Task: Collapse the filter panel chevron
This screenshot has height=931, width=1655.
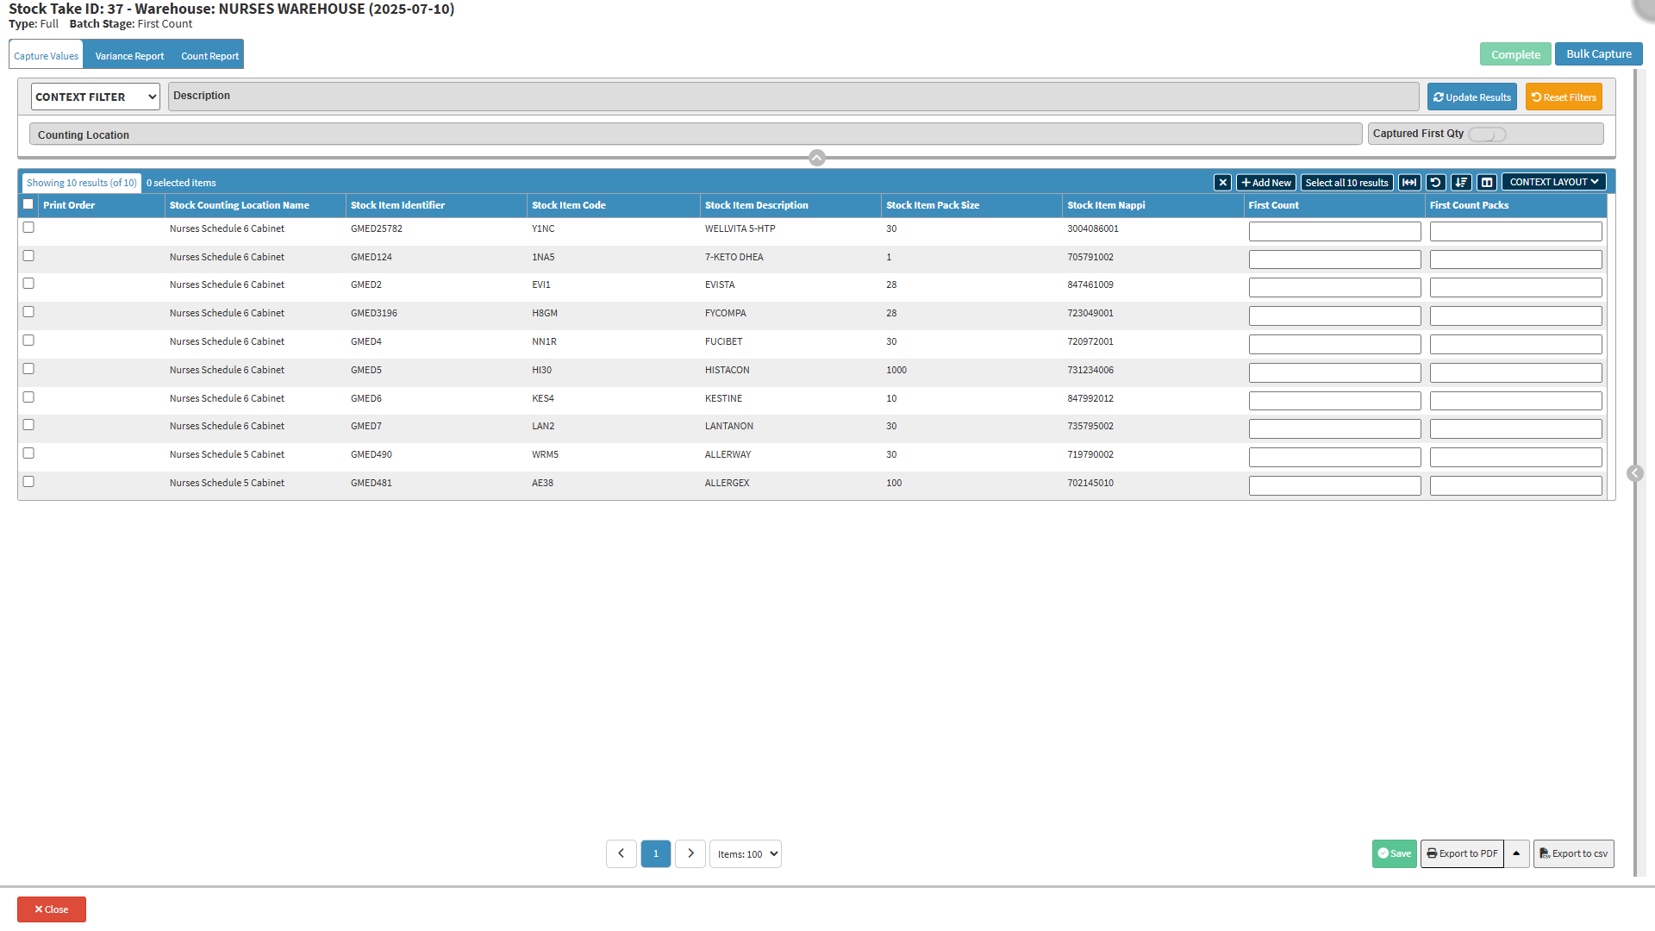Action: pos(817,158)
